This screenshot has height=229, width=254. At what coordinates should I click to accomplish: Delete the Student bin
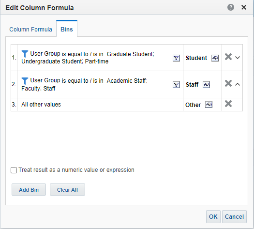coord(228,57)
